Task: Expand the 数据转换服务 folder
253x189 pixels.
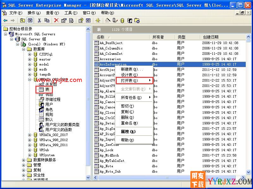Action: point(23,160)
